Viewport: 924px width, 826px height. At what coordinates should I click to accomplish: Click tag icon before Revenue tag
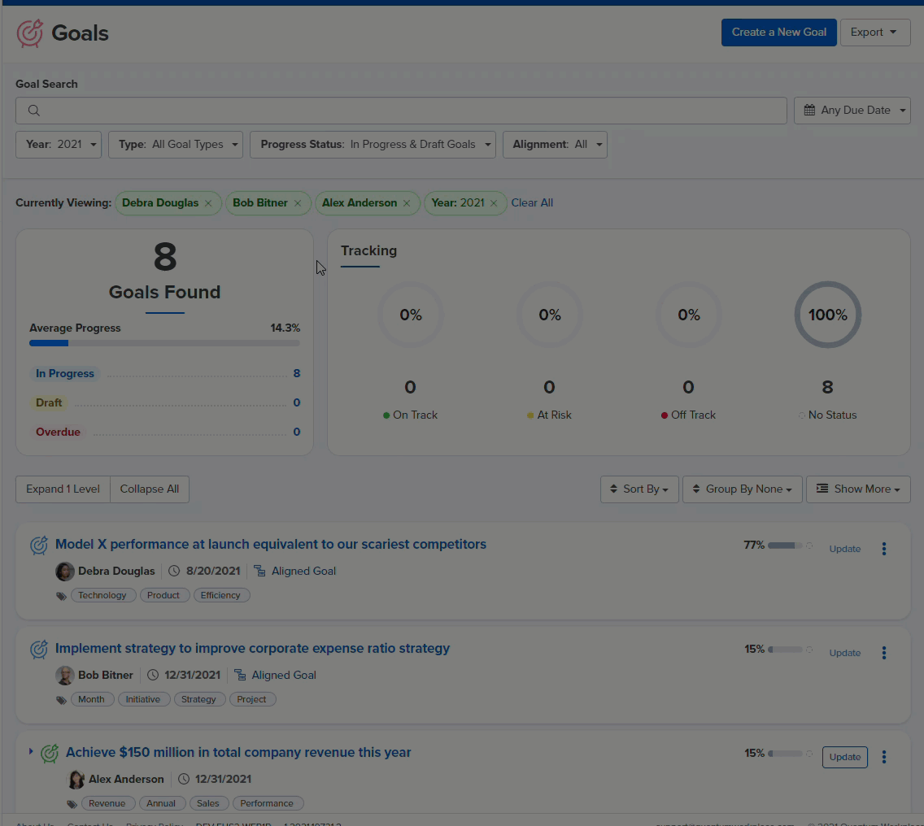[x=72, y=805]
